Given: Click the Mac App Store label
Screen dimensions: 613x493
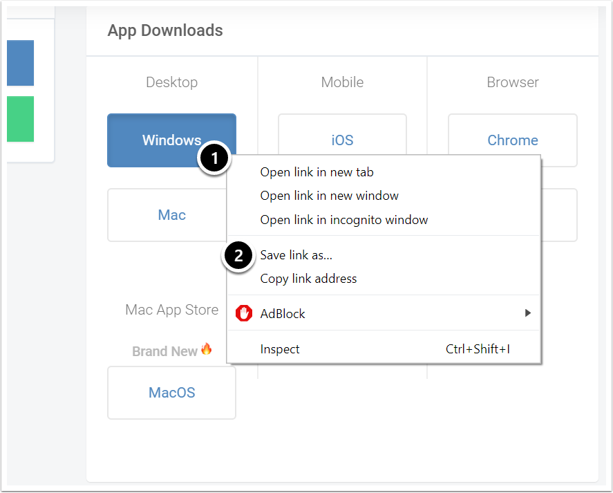Looking at the screenshot, I should point(171,310).
